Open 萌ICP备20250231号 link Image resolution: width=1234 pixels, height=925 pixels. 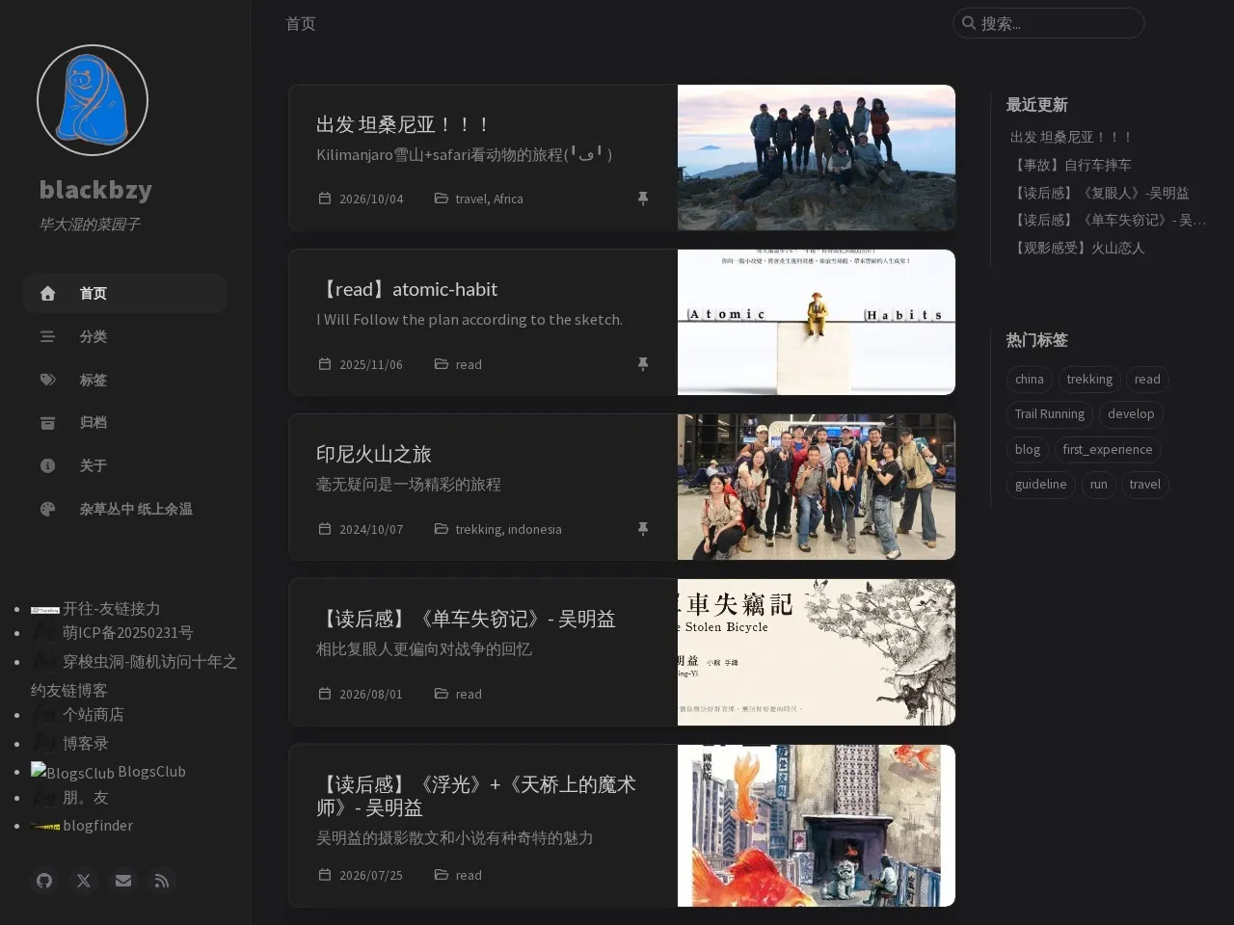tap(127, 633)
